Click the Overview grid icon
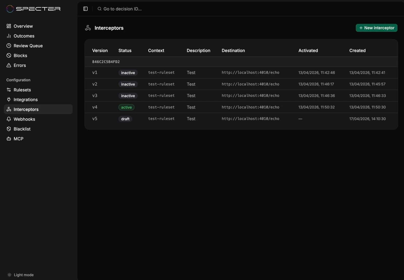Image resolution: width=404 pixels, height=280 pixels. pyautogui.click(x=9, y=26)
